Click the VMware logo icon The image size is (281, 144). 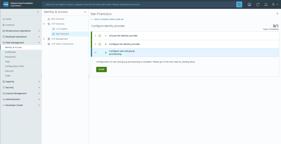tap(5, 4)
